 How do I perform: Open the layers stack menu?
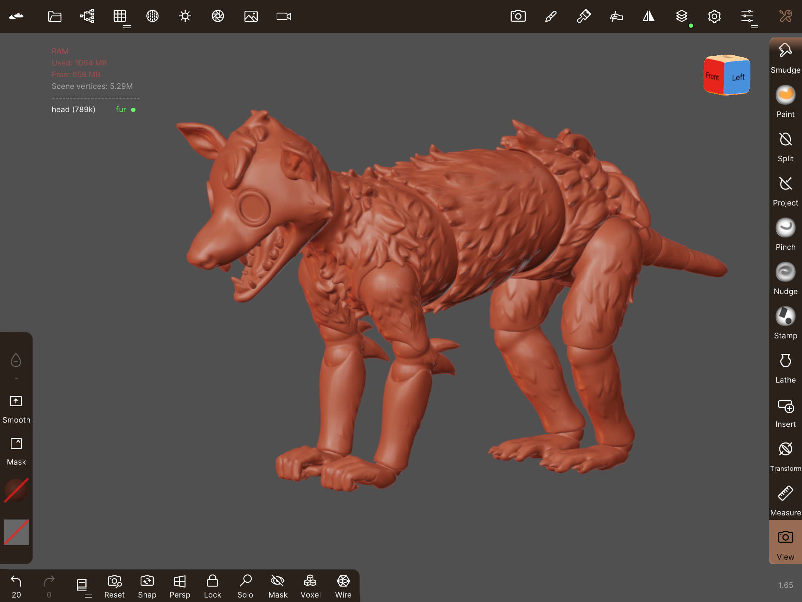click(682, 16)
